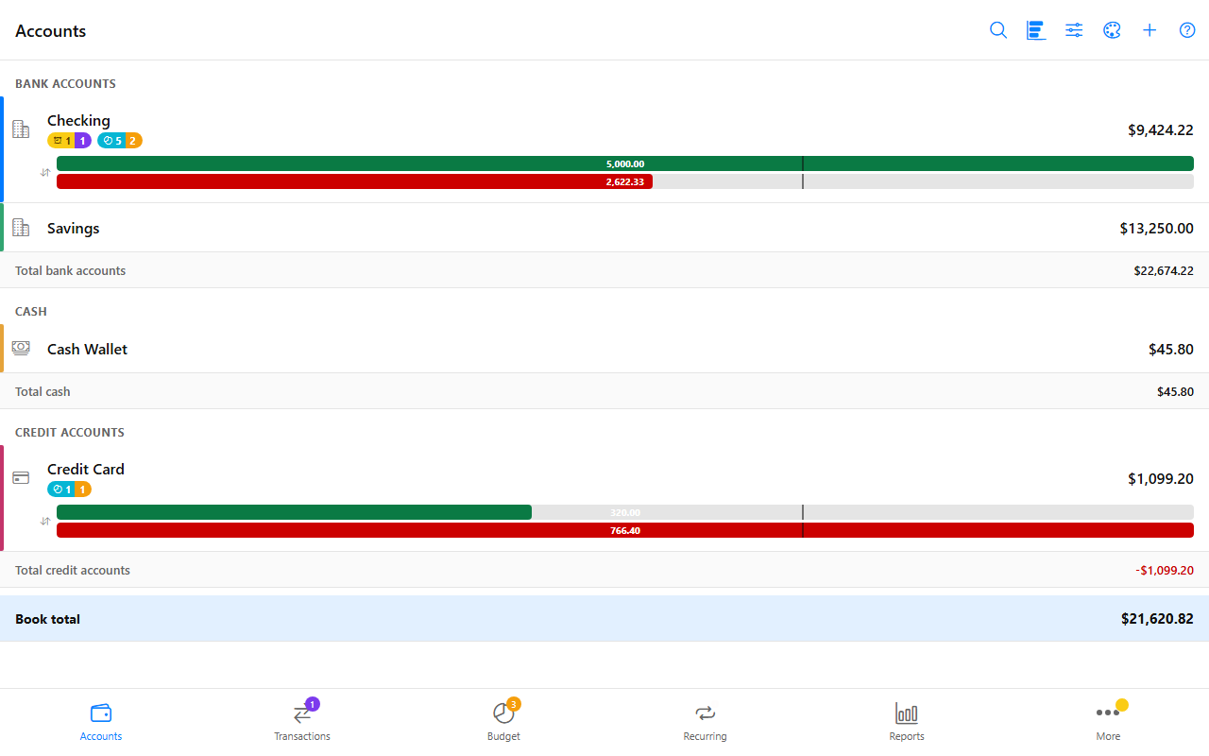
Task: Click the Book total label
Action: coord(47,619)
